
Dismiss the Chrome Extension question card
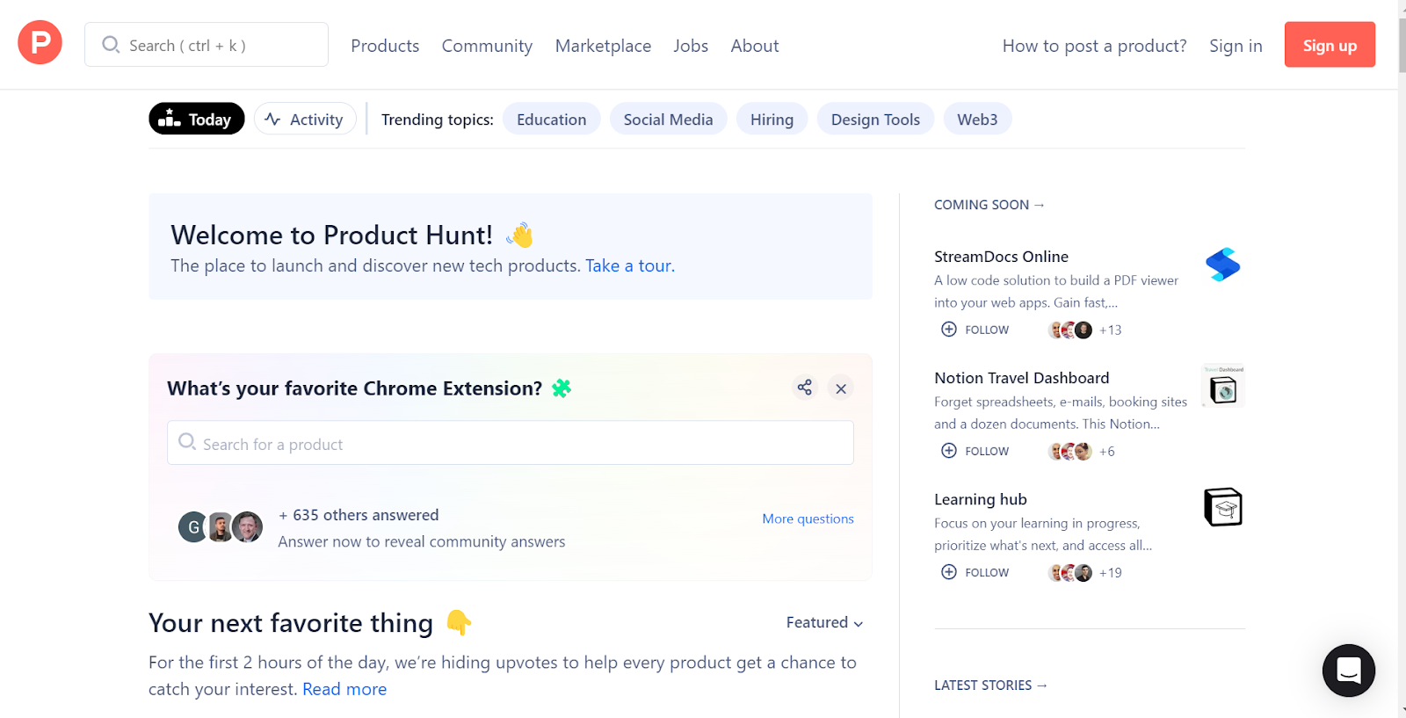pyautogui.click(x=841, y=388)
